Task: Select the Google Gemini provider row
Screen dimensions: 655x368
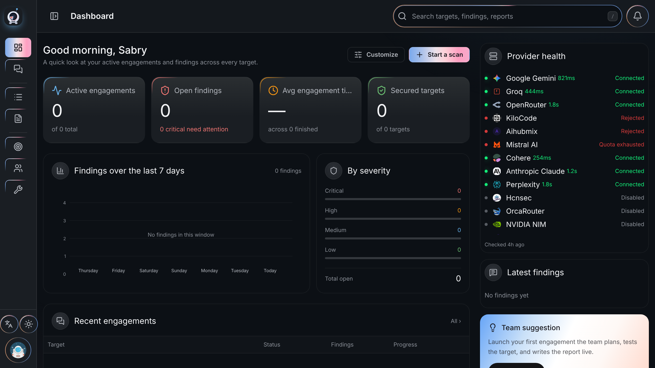Action: [564, 78]
